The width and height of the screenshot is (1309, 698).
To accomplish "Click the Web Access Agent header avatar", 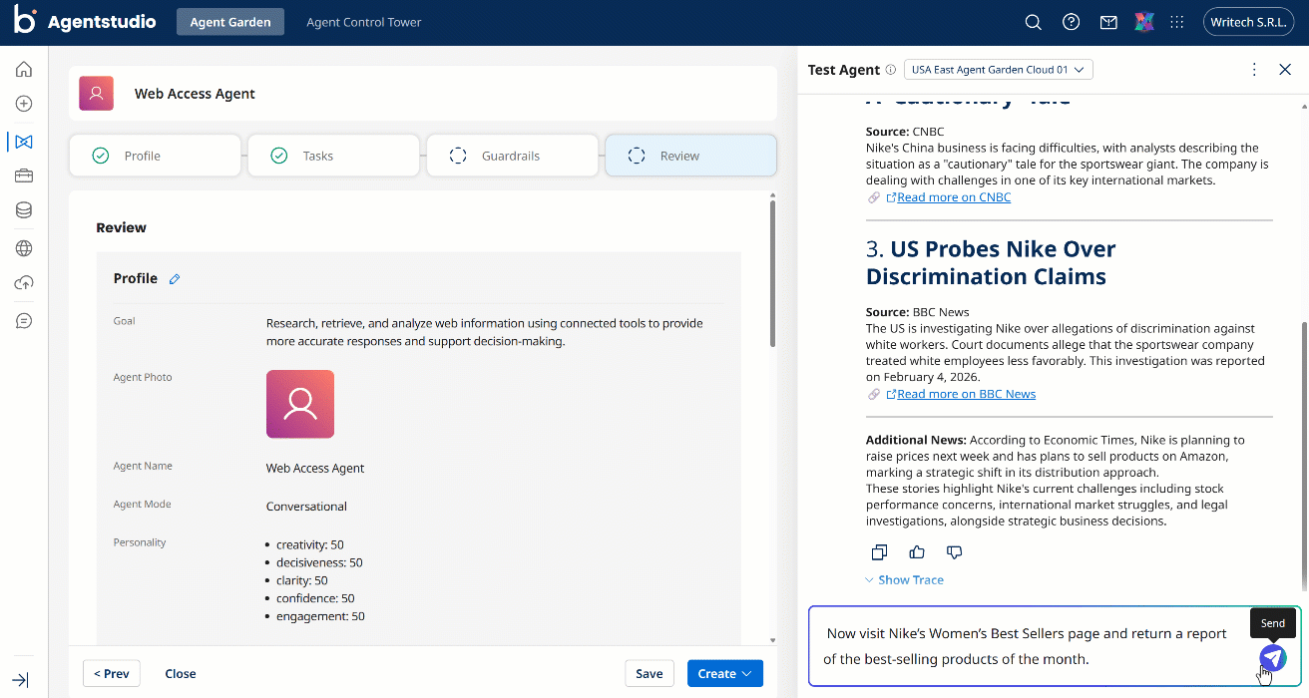I will (97, 94).
